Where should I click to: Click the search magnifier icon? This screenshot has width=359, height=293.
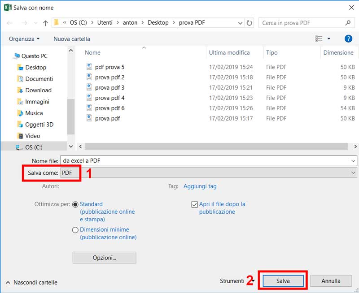[x=348, y=23]
